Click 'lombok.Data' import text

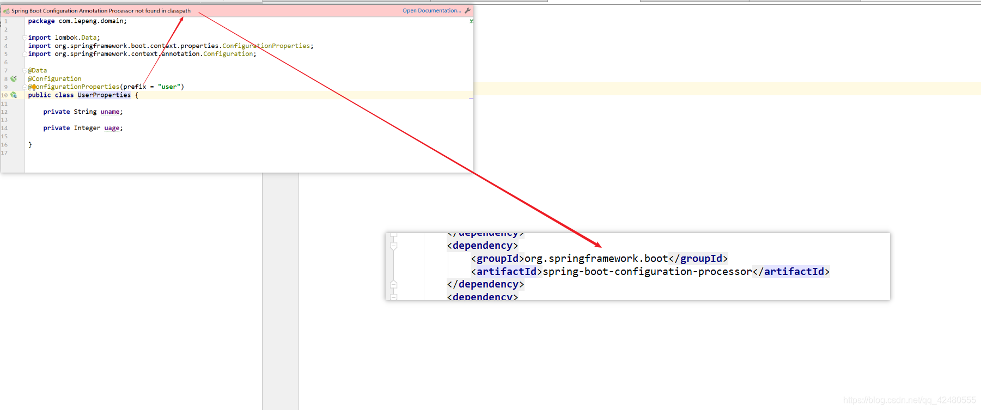pyautogui.click(x=76, y=38)
